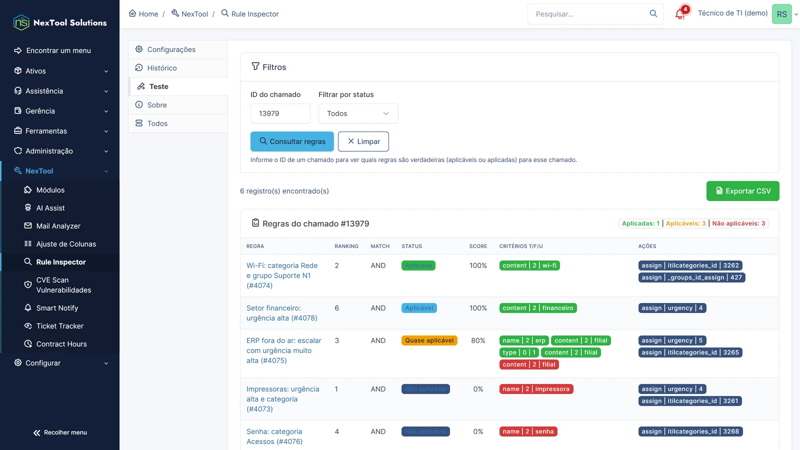The height and width of the screenshot is (450, 800).
Task: Switch to the Configurações tab
Action: click(178, 49)
